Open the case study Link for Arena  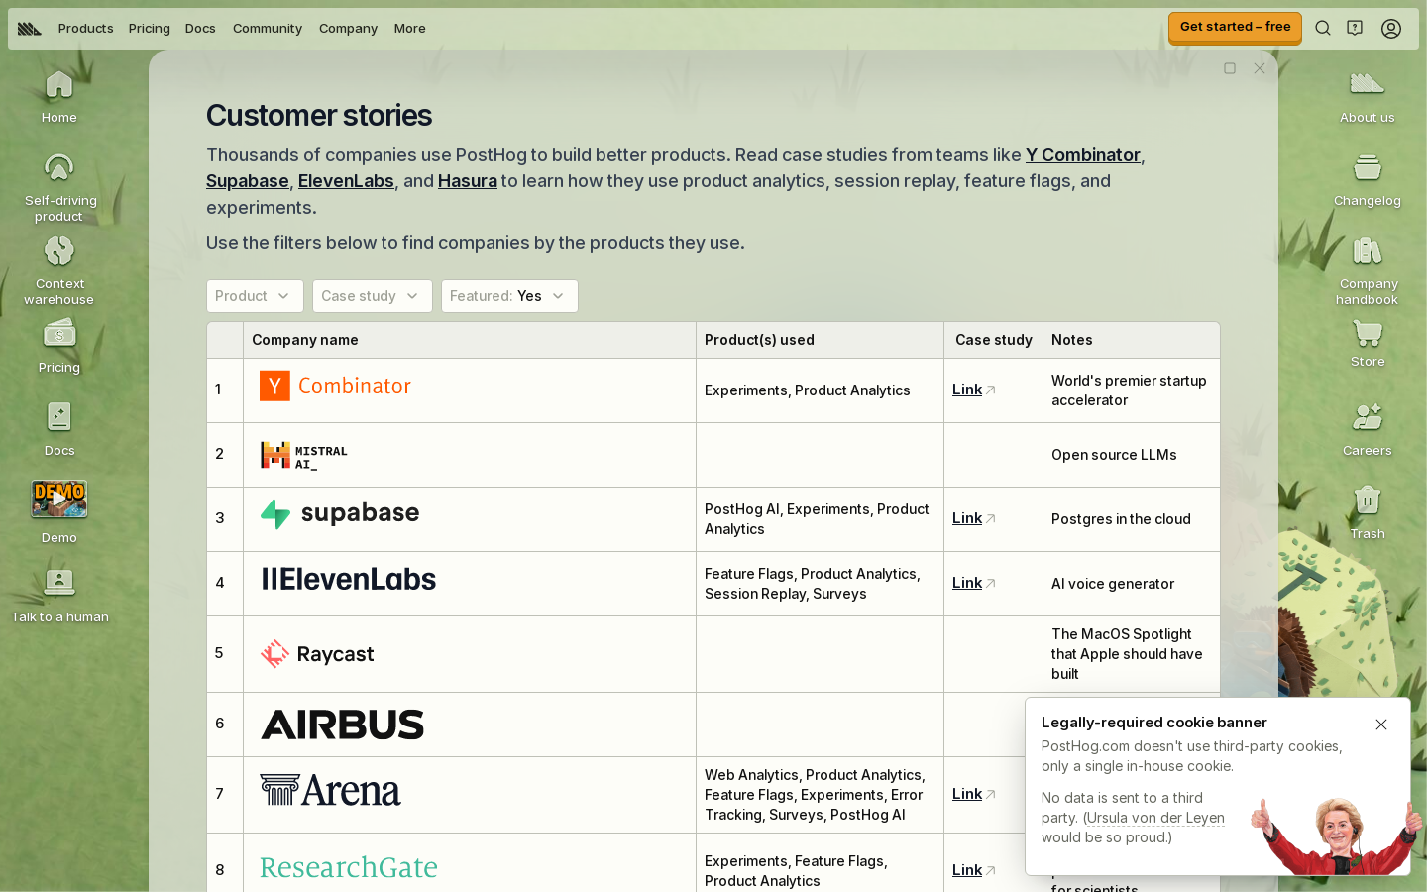tap(973, 794)
